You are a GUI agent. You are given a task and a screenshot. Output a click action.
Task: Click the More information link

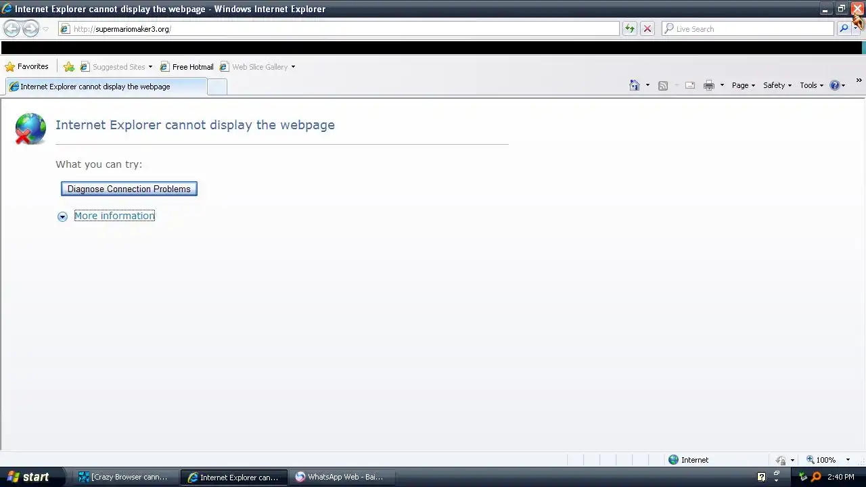(x=114, y=216)
